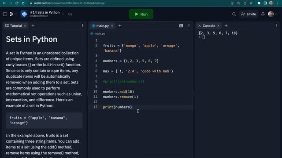The width and height of the screenshot is (282, 158).
Task: Click the browser back arrow
Action: click(x=4, y=3)
